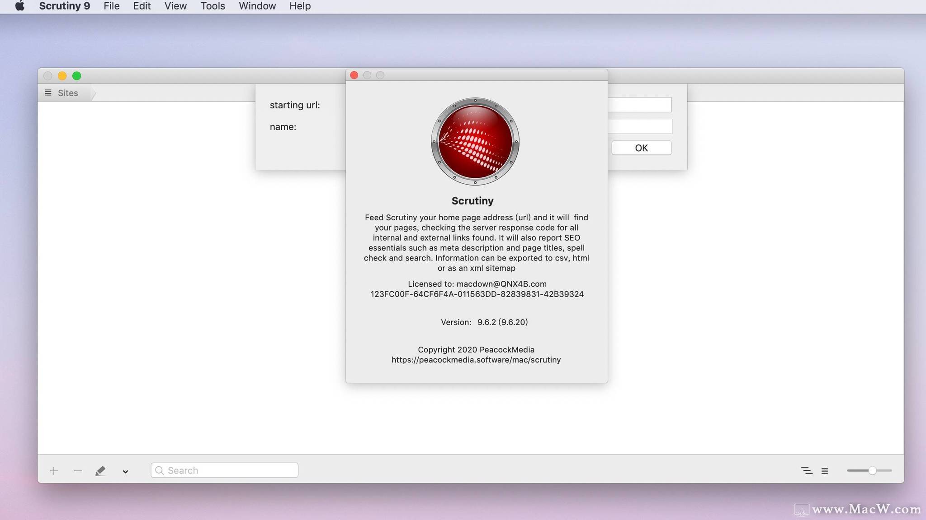Click the Scrutiny porthole app logo
Image resolution: width=926 pixels, height=520 pixels.
pos(475,141)
